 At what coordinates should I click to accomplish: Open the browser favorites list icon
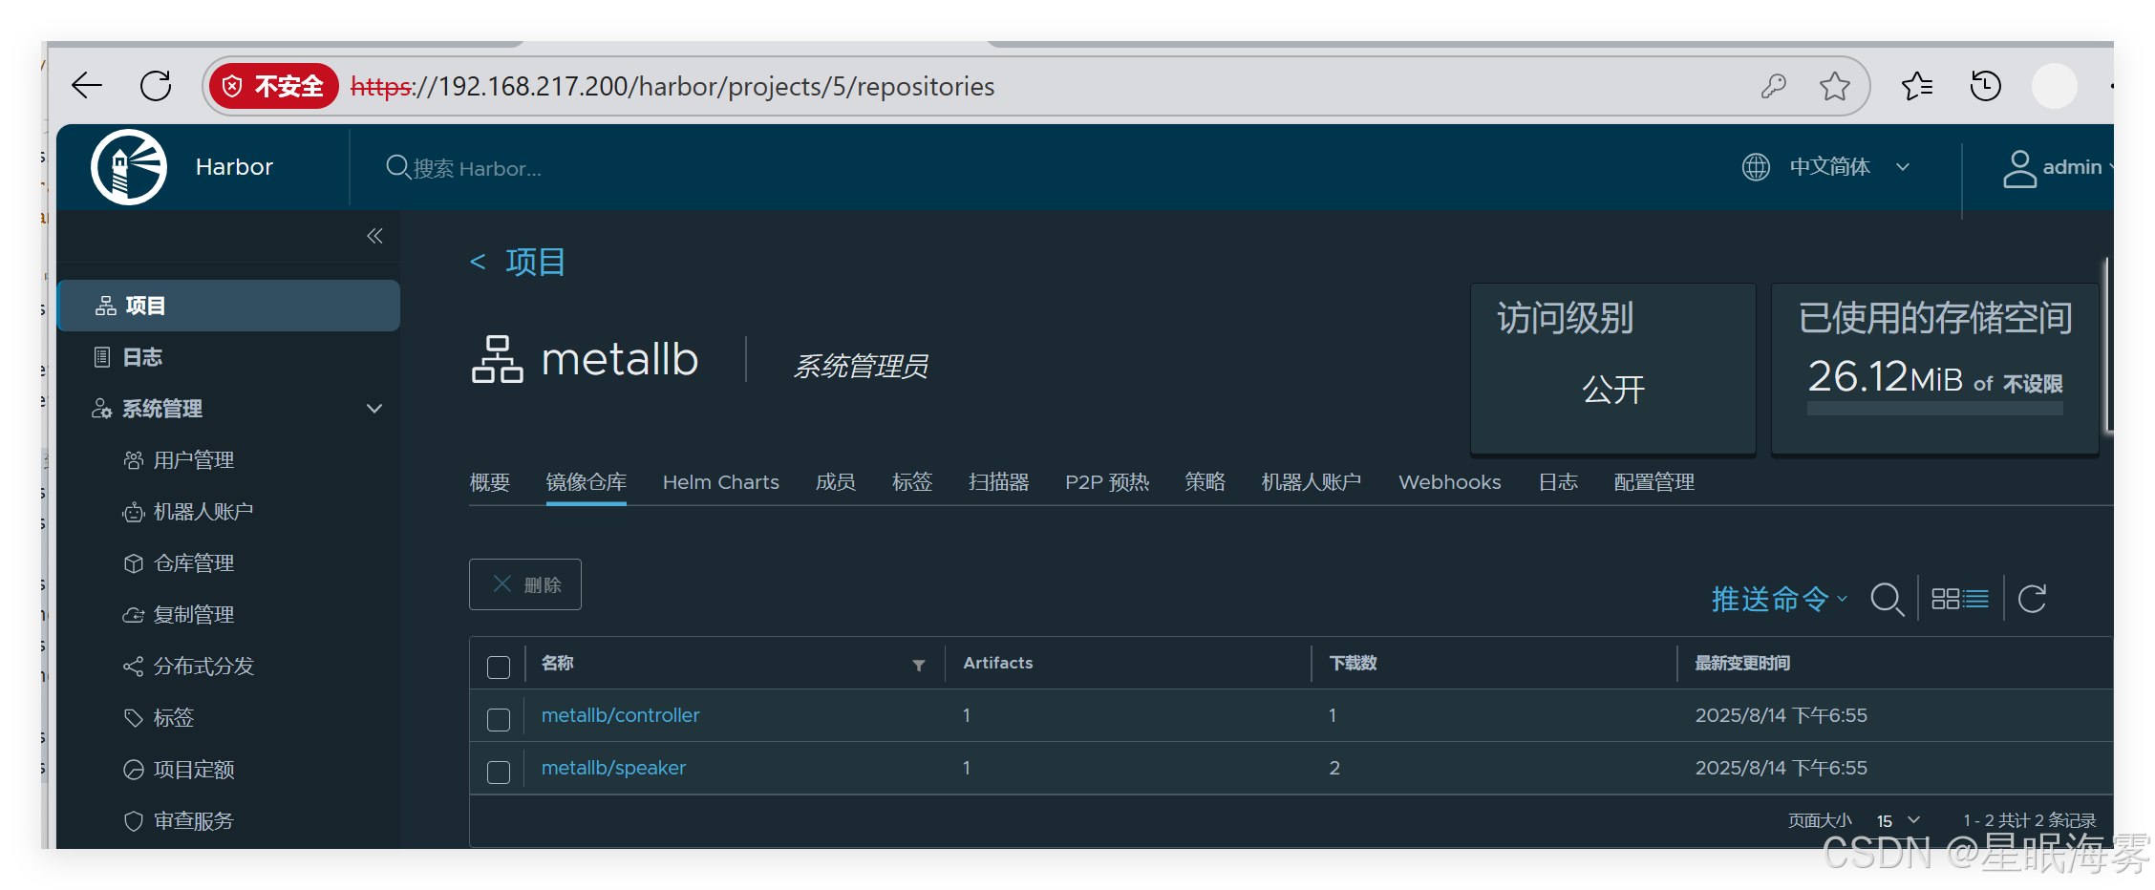(x=1917, y=86)
